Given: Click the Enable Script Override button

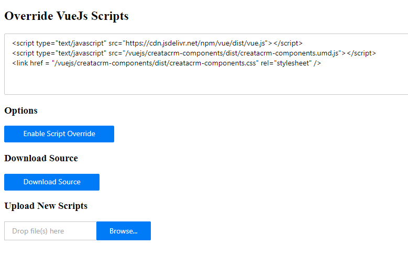Looking at the screenshot, I should (x=59, y=134).
